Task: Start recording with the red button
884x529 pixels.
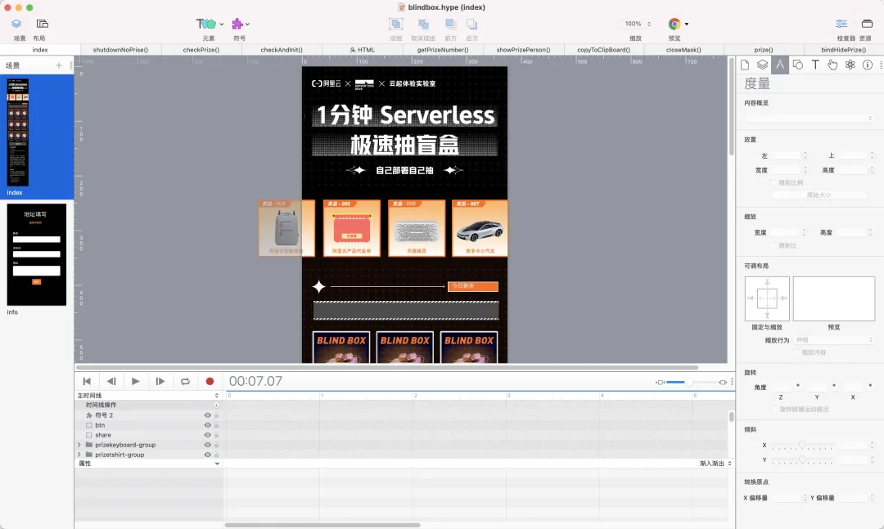Action: pos(210,381)
